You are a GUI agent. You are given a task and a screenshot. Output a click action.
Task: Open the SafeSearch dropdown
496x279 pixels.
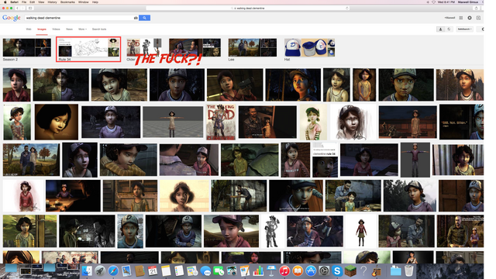pyautogui.click(x=464, y=29)
